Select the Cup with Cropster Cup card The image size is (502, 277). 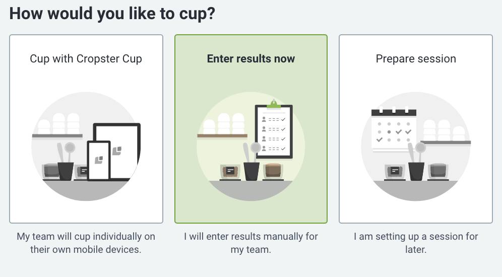click(x=86, y=129)
